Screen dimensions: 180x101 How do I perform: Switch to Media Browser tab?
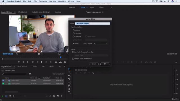point(22,67)
